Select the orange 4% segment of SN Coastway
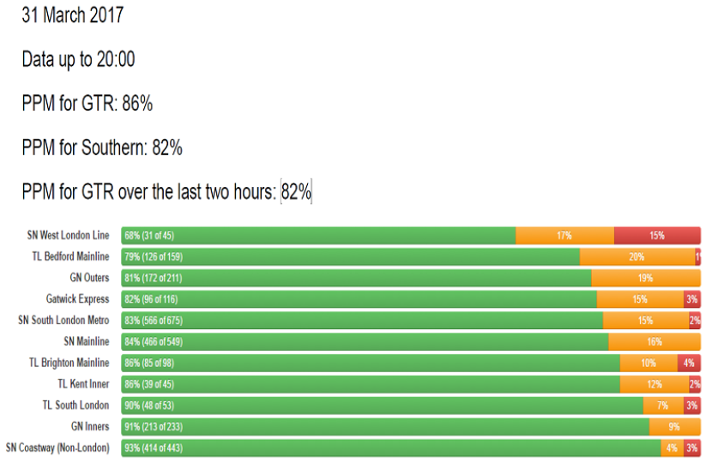712x463 pixels. tap(672, 448)
